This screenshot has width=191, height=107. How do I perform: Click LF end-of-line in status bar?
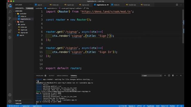(x=144, y=106)
